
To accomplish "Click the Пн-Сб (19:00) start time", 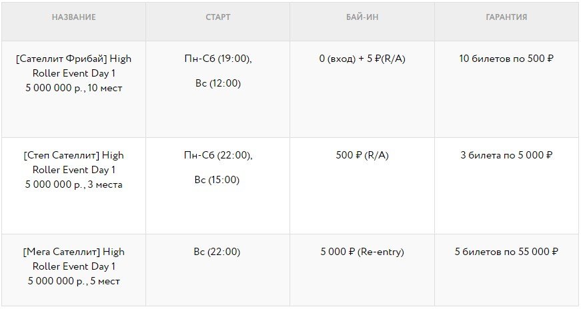I will point(217,59).
